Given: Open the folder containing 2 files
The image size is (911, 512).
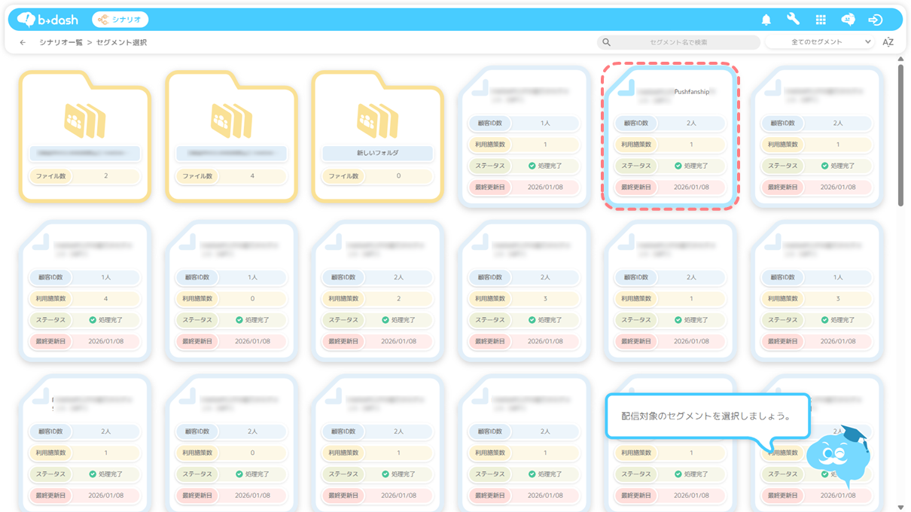Looking at the screenshot, I should pos(85,136).
